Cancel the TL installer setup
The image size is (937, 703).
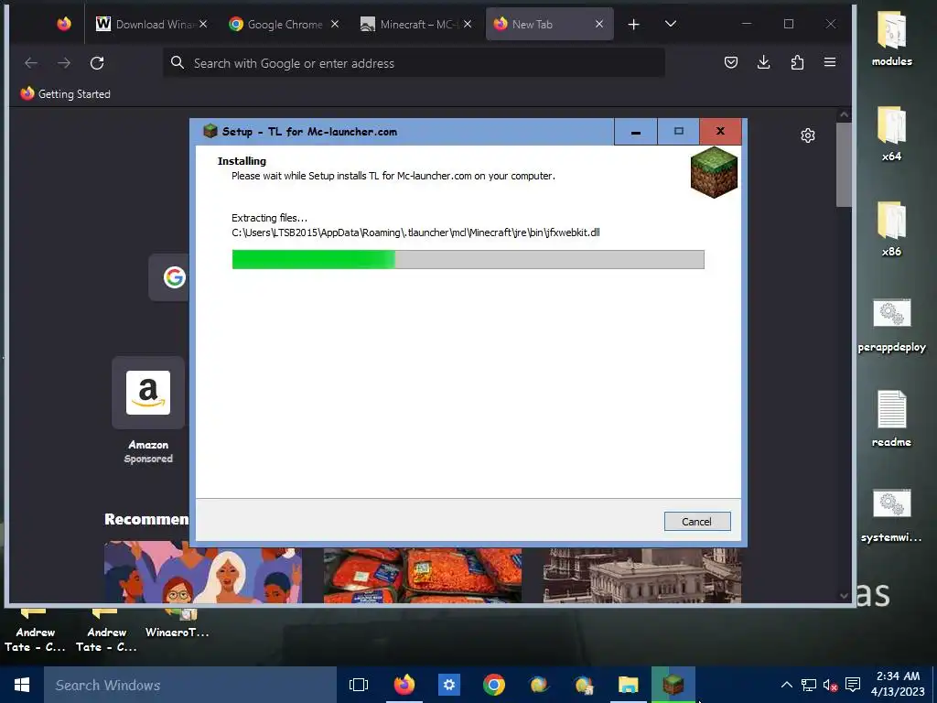coord(696,521)
